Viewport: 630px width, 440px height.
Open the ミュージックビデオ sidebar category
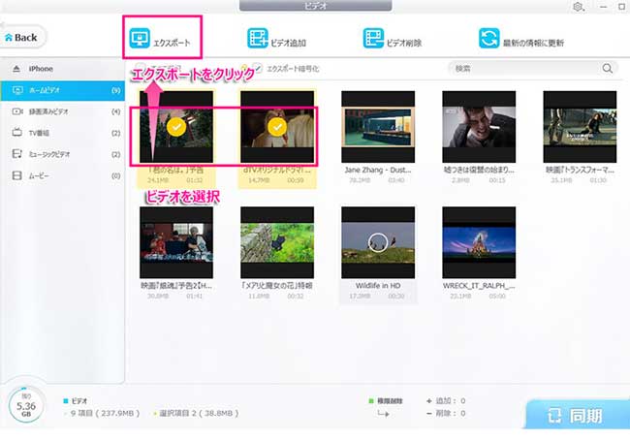click(63, 154)
